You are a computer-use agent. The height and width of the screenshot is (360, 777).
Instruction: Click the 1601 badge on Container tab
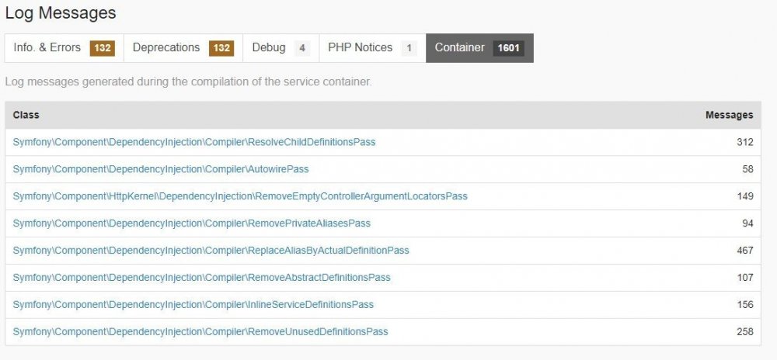(x=508, y=48)
